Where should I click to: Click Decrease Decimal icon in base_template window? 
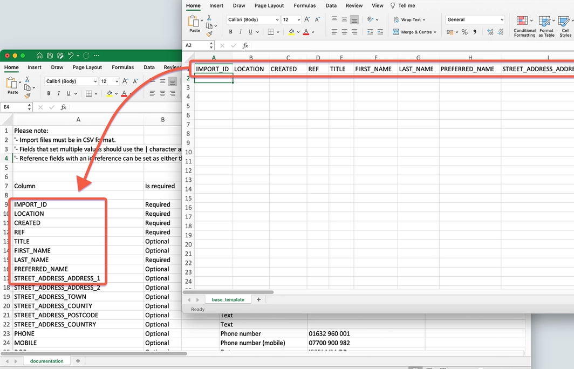(x=501, y=32)
